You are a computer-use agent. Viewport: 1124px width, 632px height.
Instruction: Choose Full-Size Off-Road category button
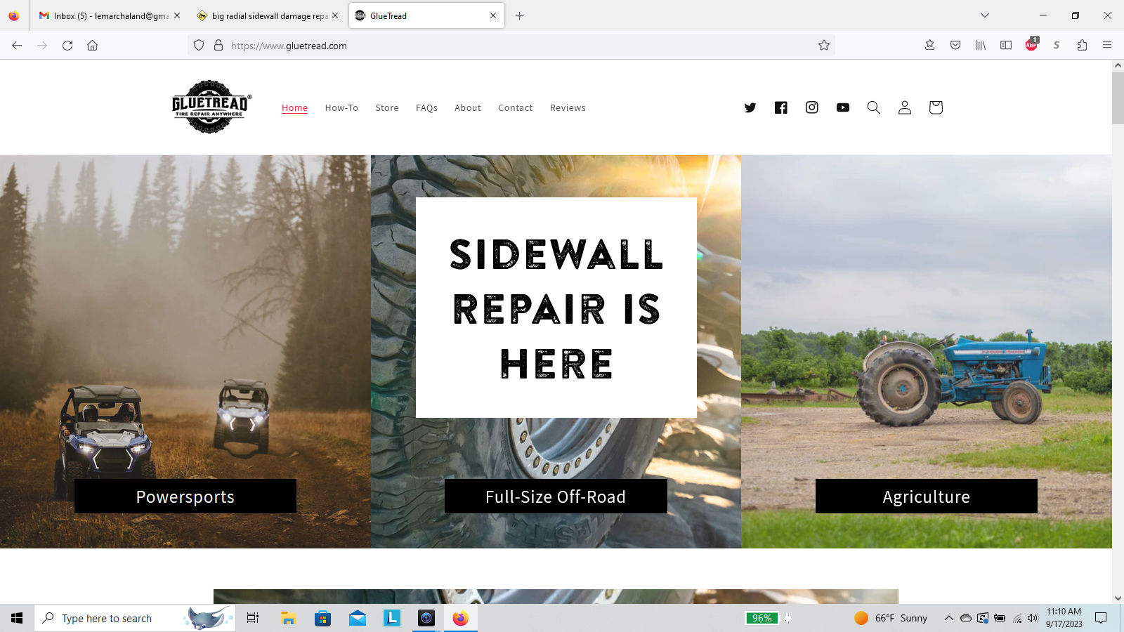pos(556,496)
